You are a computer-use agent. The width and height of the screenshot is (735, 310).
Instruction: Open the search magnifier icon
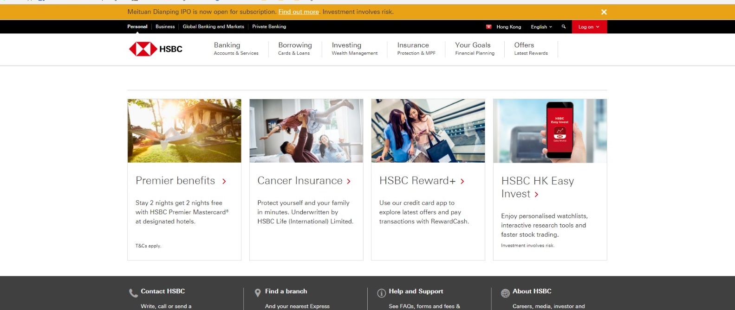[564, 27]
